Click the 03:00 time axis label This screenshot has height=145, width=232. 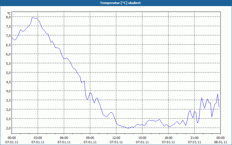tap(38, 138)
